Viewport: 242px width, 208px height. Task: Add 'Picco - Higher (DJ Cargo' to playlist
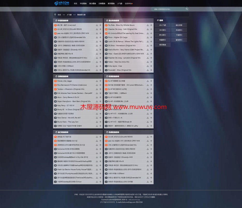(x=151, y=37)
